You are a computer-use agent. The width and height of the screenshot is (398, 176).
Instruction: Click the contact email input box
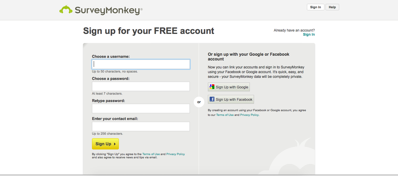[x=141, y=126]
